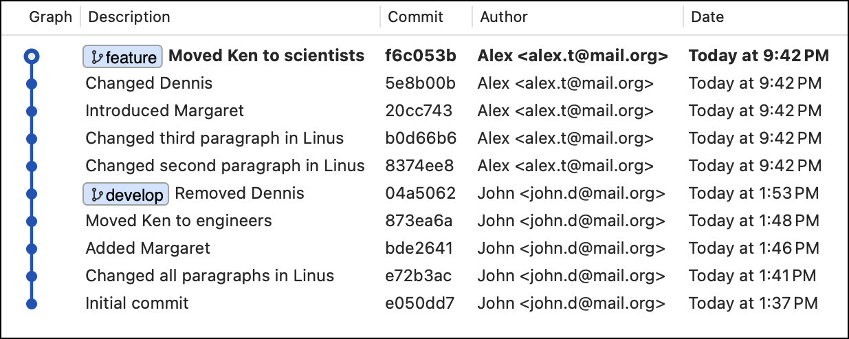This screenshot has height=339, width=849.
Task: Click the develop branch label badge
Action: (126, 195)
